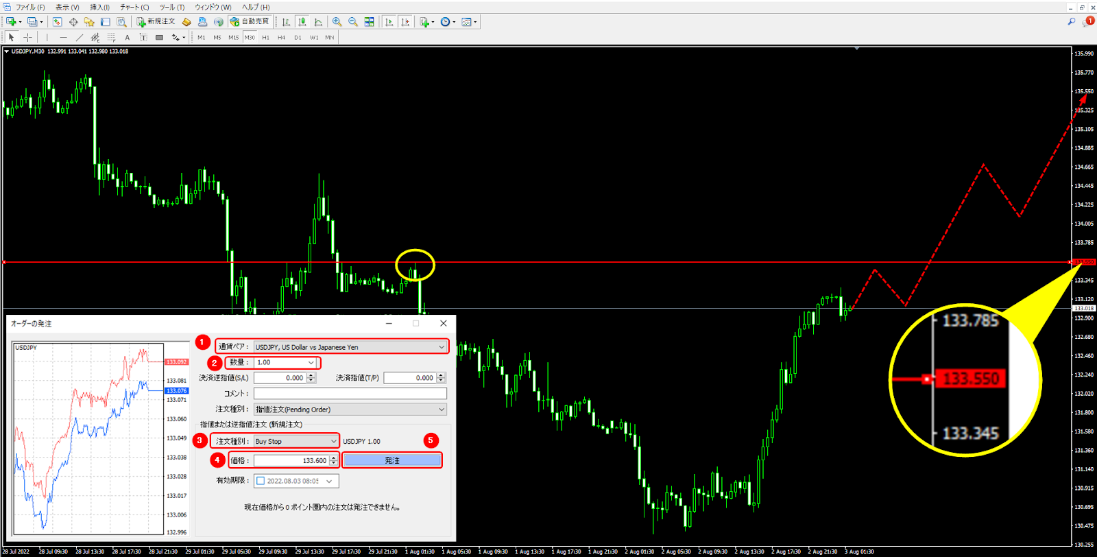Screen dimensions: 1097x557
Task: Show the Data Window panel
Action: click(73, 22)
